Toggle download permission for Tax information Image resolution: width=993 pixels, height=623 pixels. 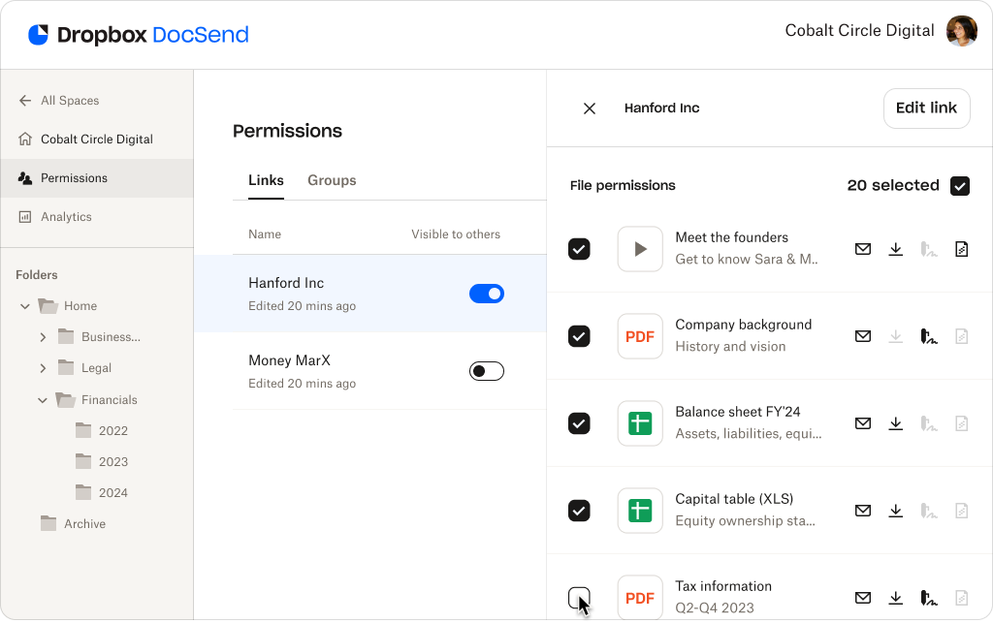pos(895,599)
